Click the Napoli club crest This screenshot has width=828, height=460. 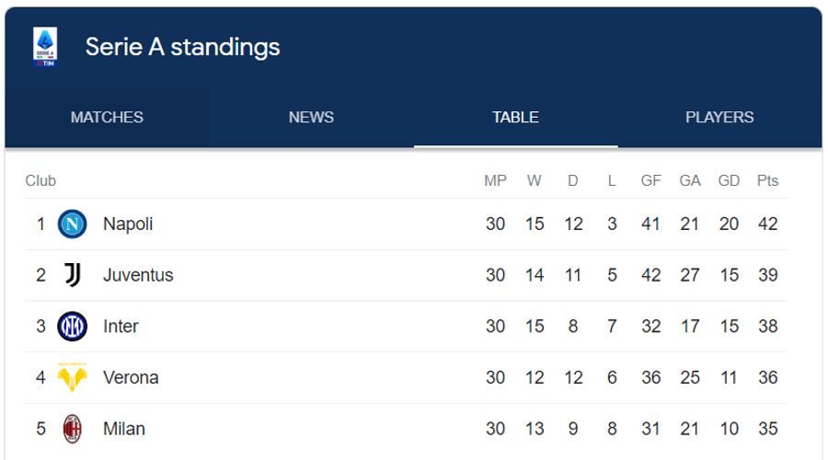72,224
